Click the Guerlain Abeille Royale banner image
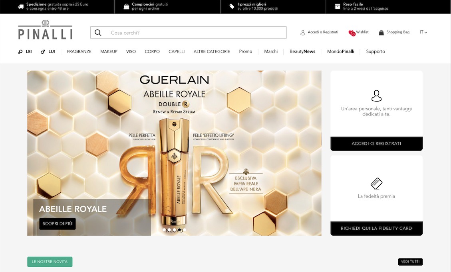The image size is (451, 272). click(x=174, y=153)
